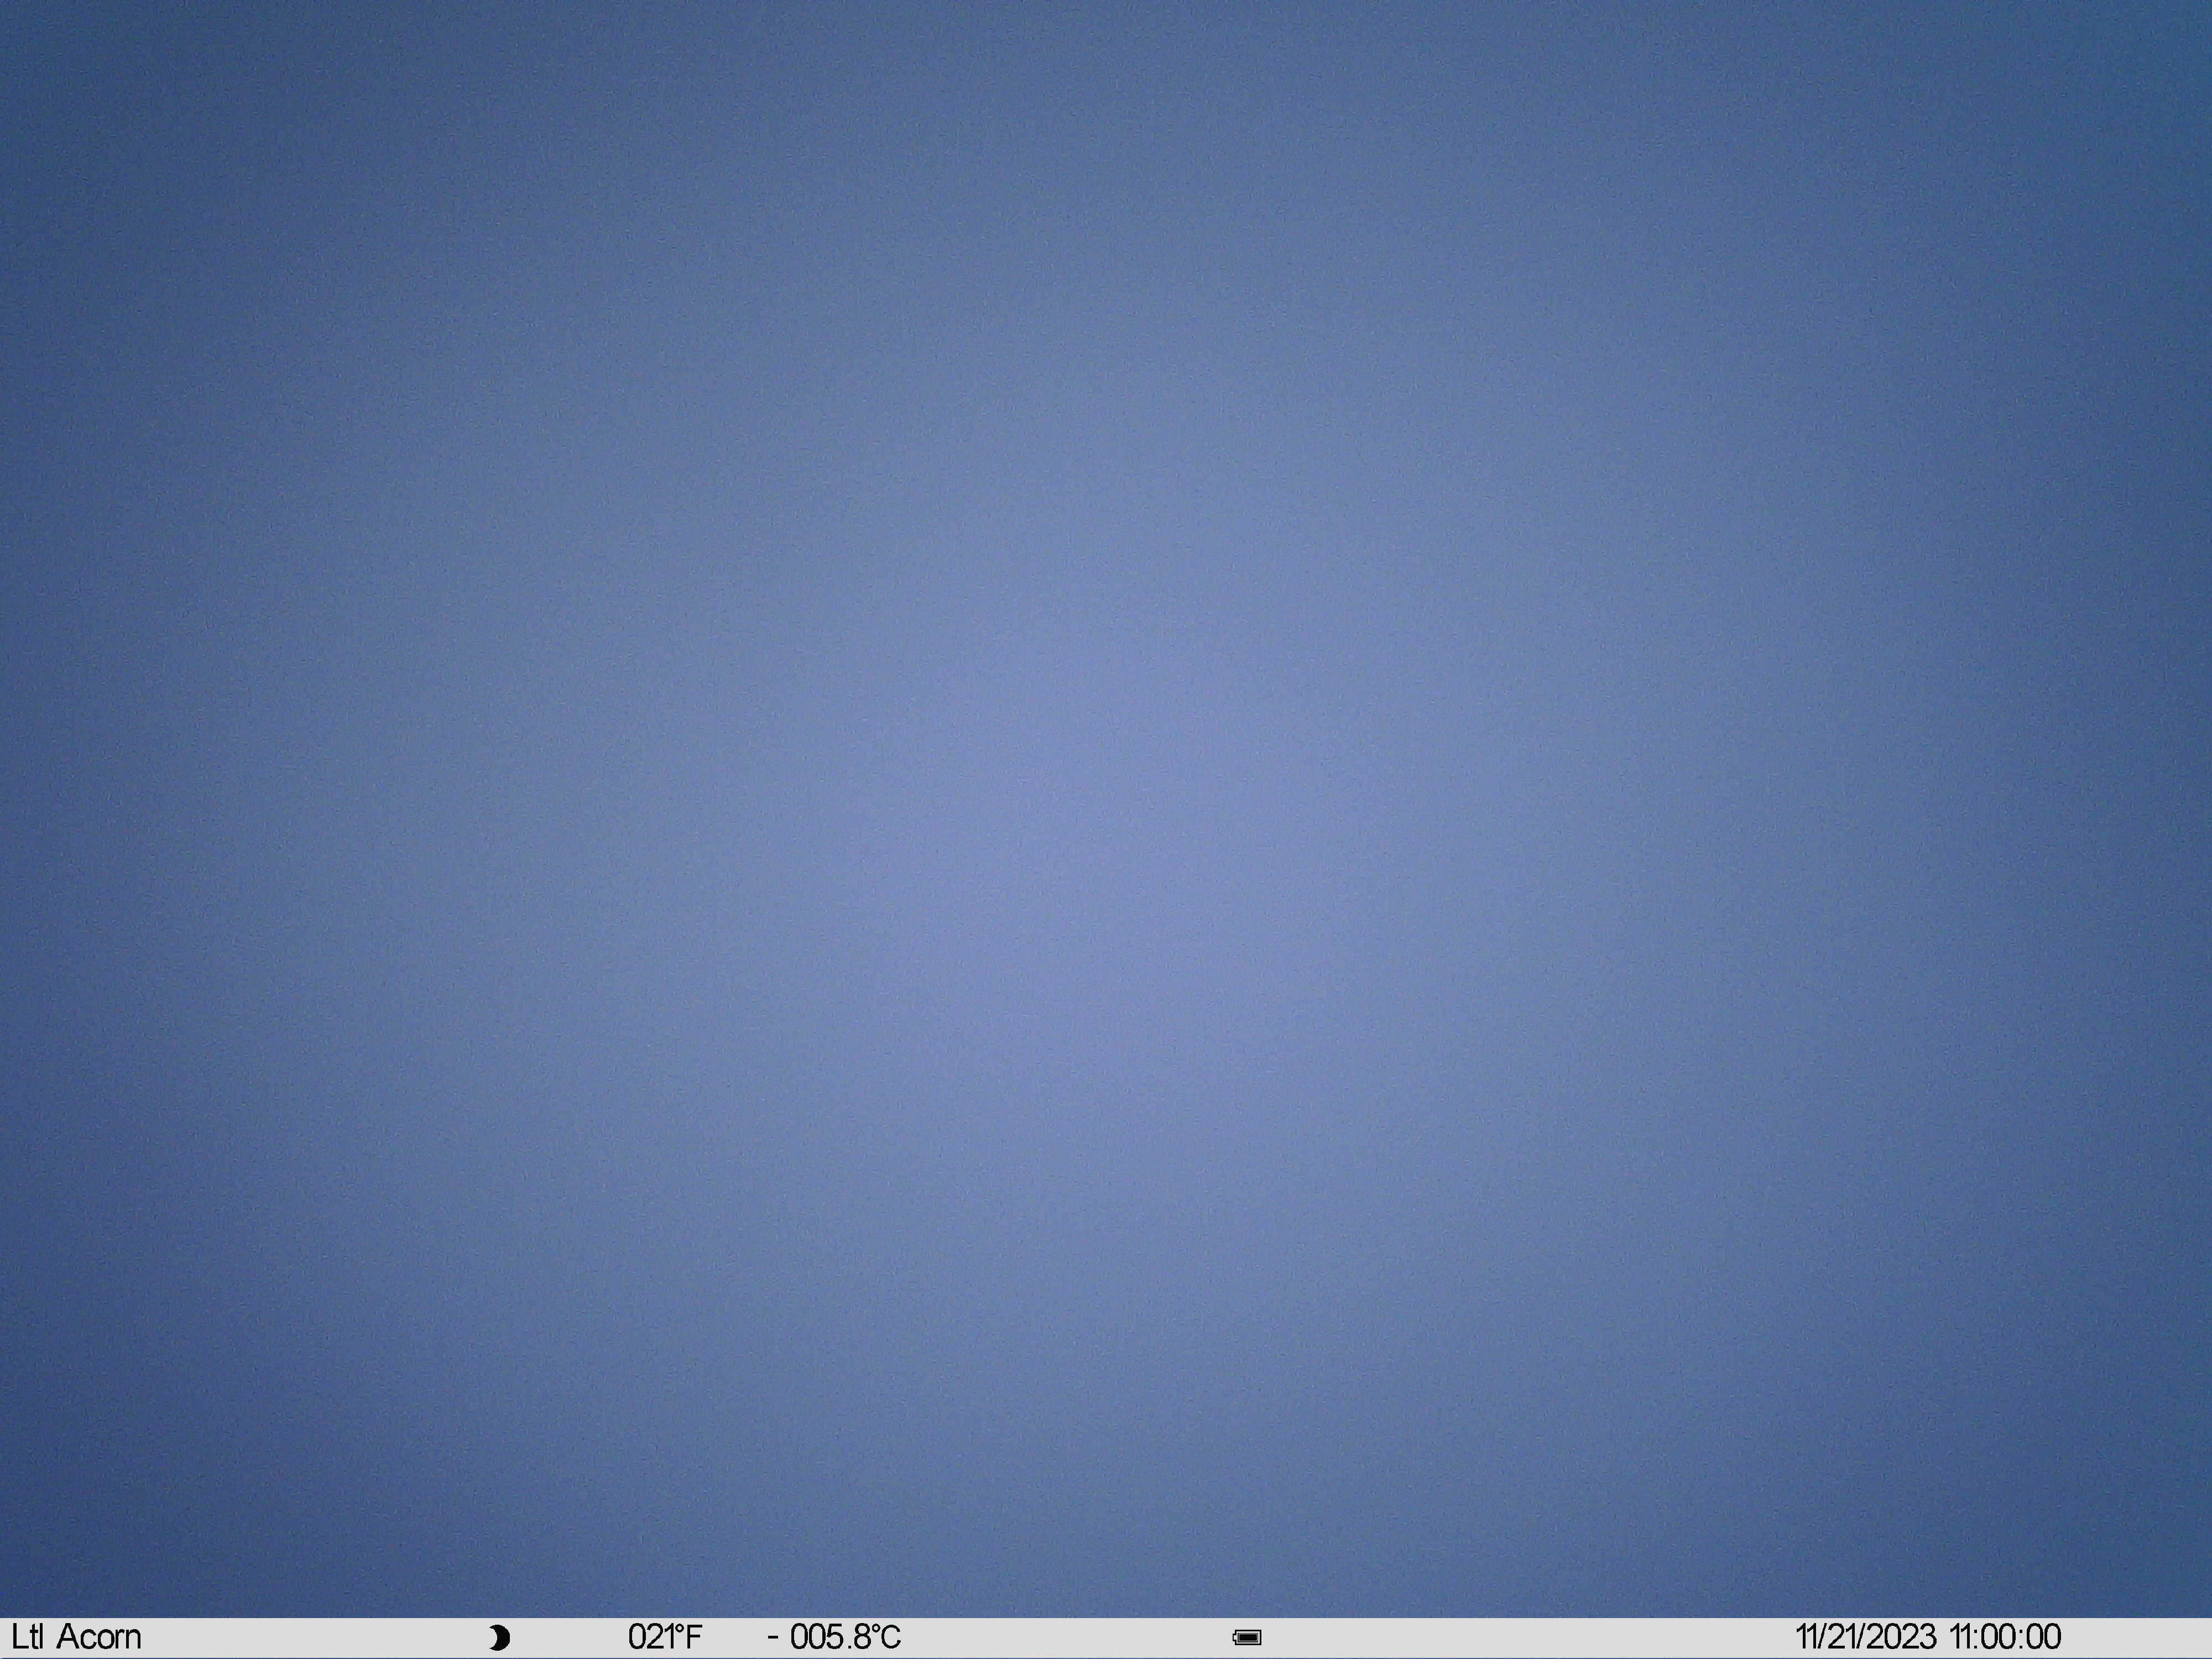Image resolution: width=2212 pixels, height=1659 pixels.
Task: Click empty gray bar between Acorn and moon
Action: pos(315,1638)
